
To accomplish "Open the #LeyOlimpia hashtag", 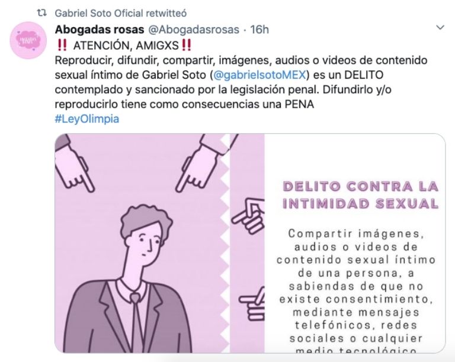I will pos(86,119).
